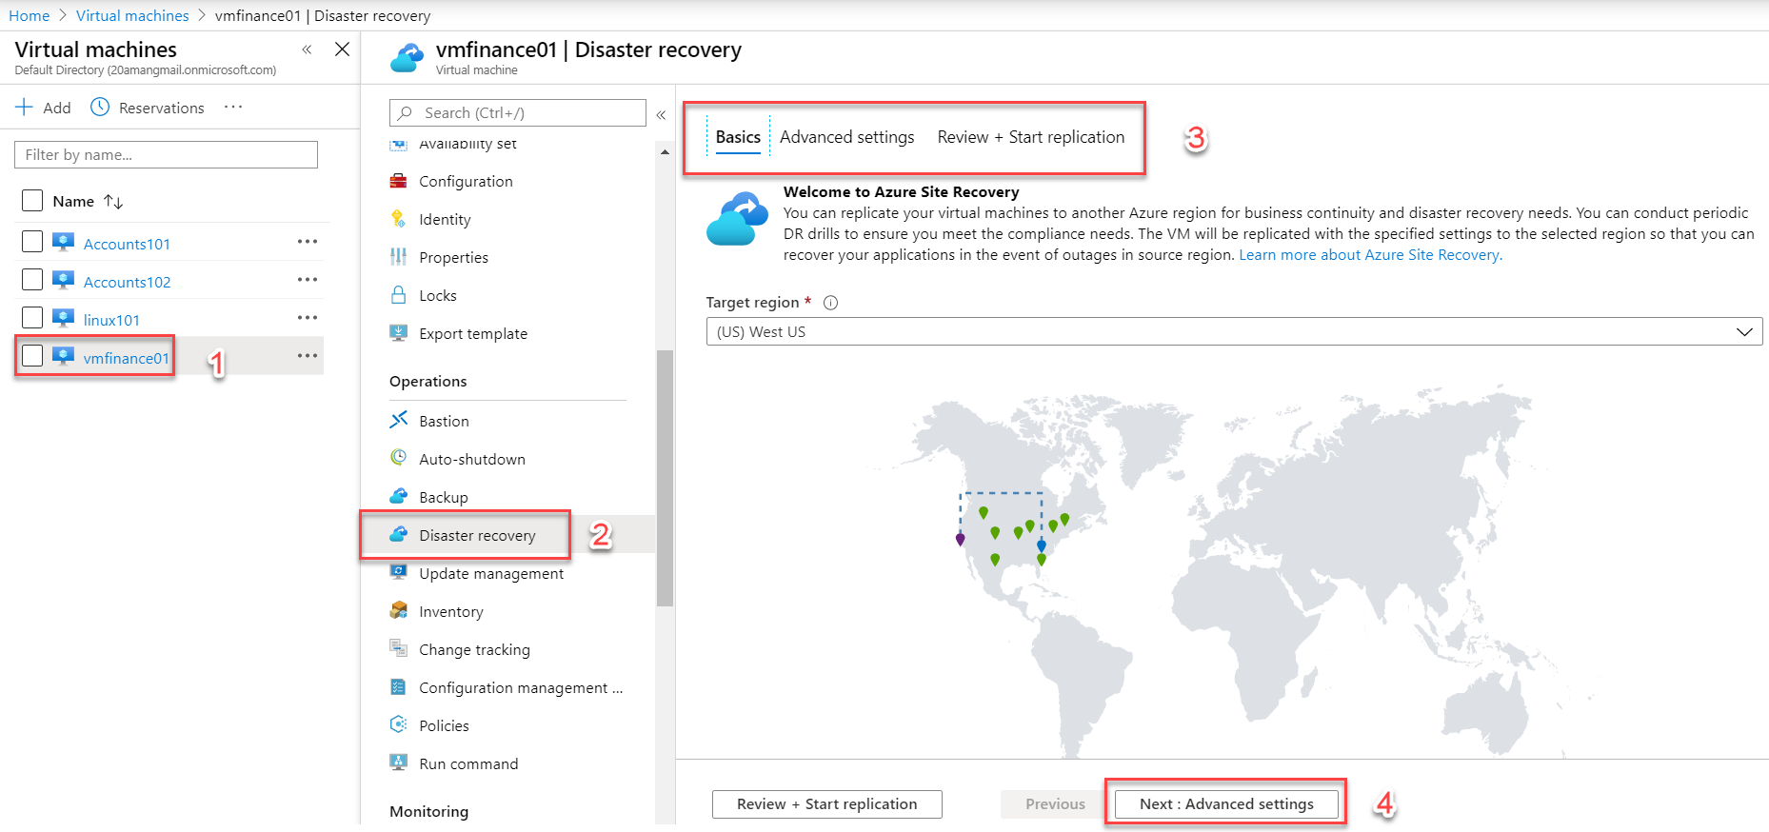Click the Export template icon
This screenshot has height=832, width=1769.
[399, 333]
